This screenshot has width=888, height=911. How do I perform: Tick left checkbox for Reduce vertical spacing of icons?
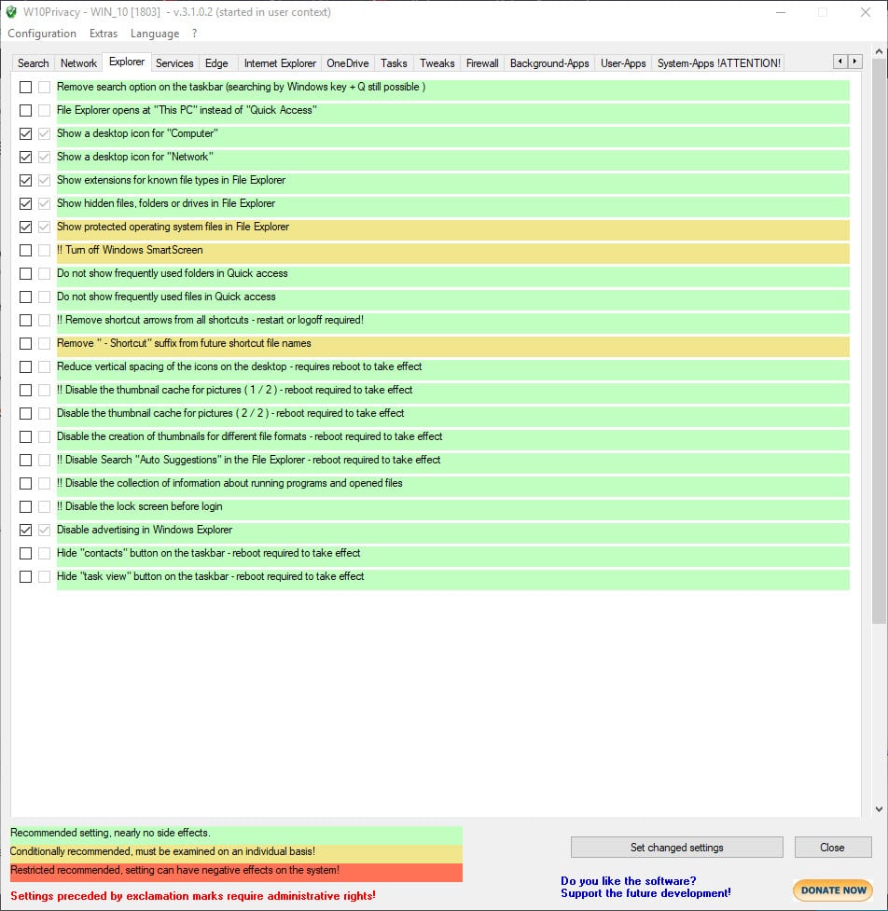click(x=25, y=366)
